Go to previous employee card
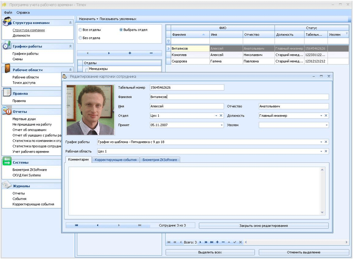 pyautogui.click(x=97, y=225)
